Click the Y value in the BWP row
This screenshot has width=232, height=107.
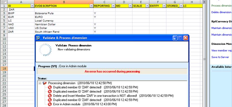(95, 13)
